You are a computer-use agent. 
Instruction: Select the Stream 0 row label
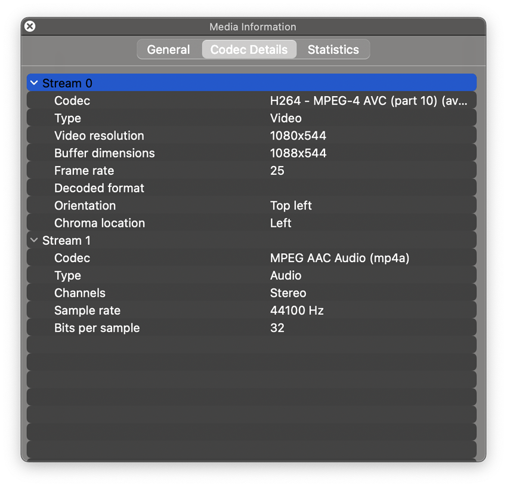pos(67,83)
